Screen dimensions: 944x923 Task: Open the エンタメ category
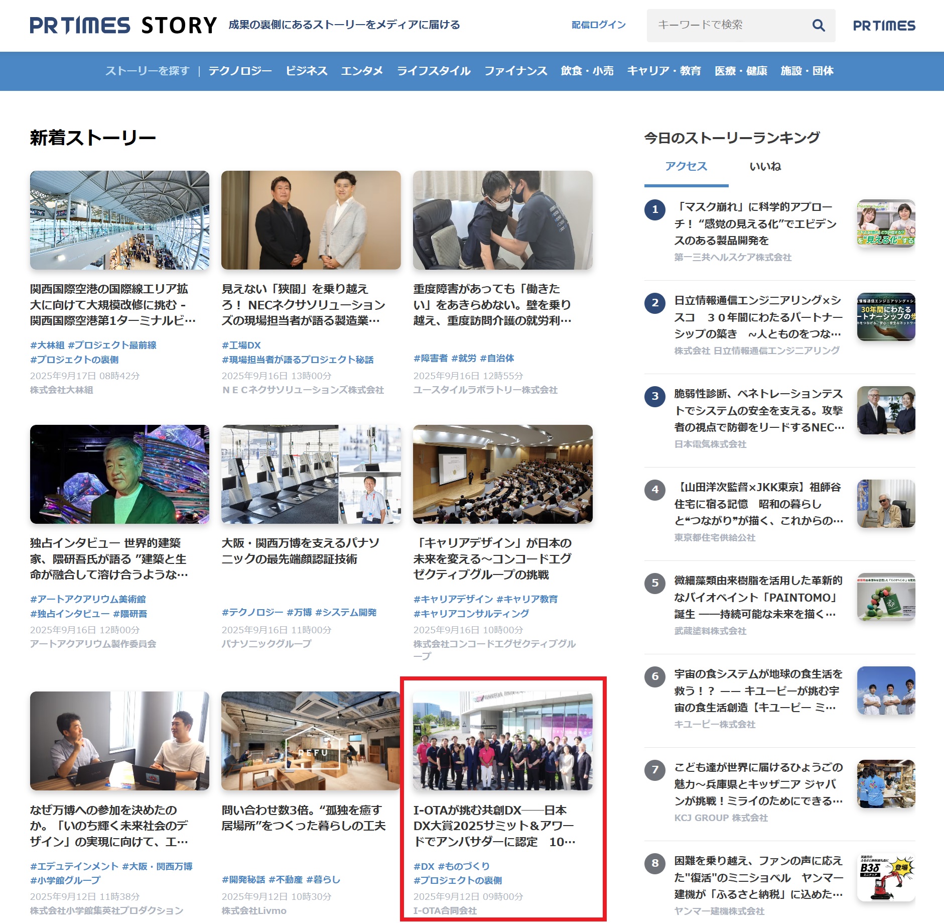tap(362, 71)
